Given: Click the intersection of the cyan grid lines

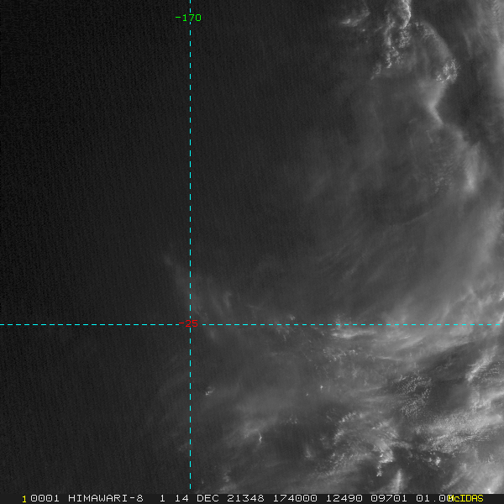Looking at the screenshot, I should click(191, 324).
